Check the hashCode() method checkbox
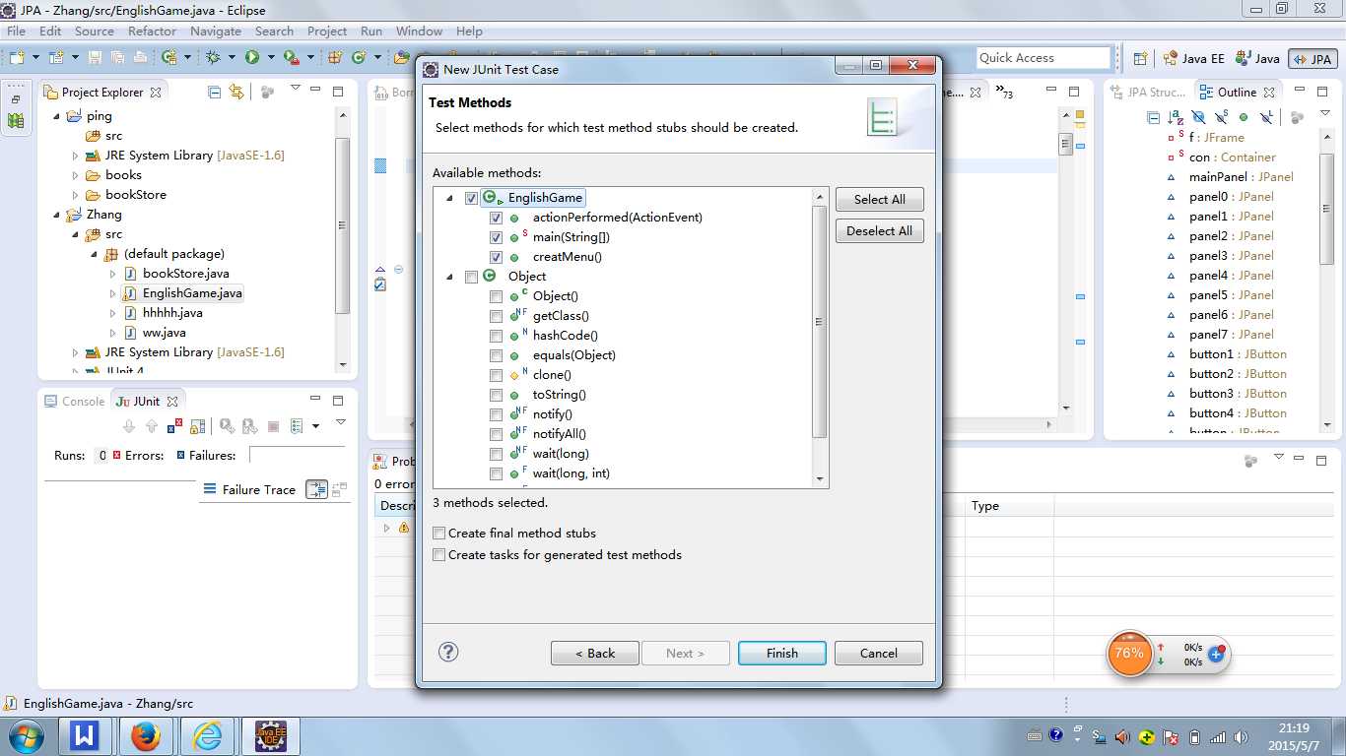Screen dimensions: 1346x756 point(496,336)
